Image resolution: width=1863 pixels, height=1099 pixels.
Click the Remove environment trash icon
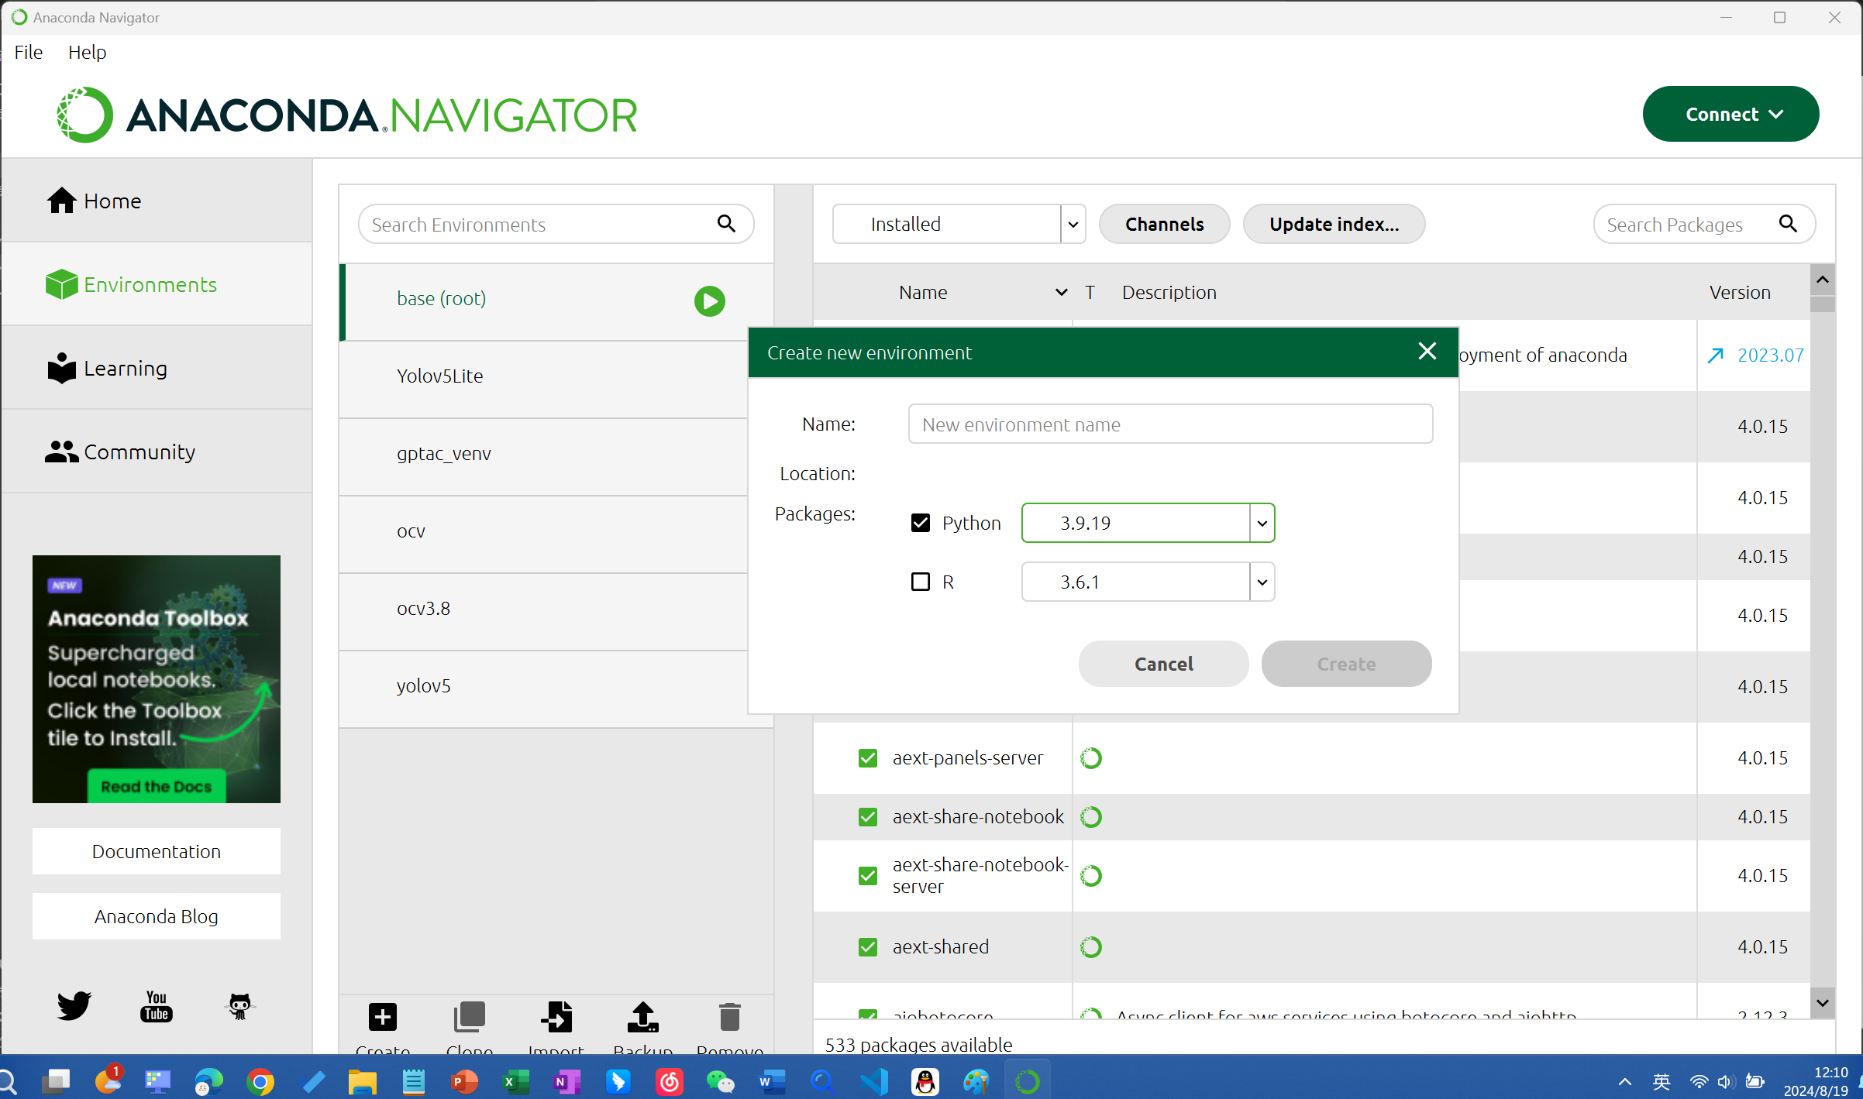pyautogui.click(x=729, y=1017)
